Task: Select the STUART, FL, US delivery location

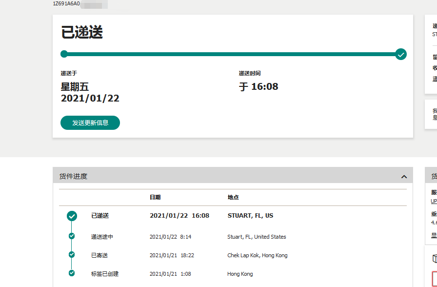Action: [x=250, y=216]
